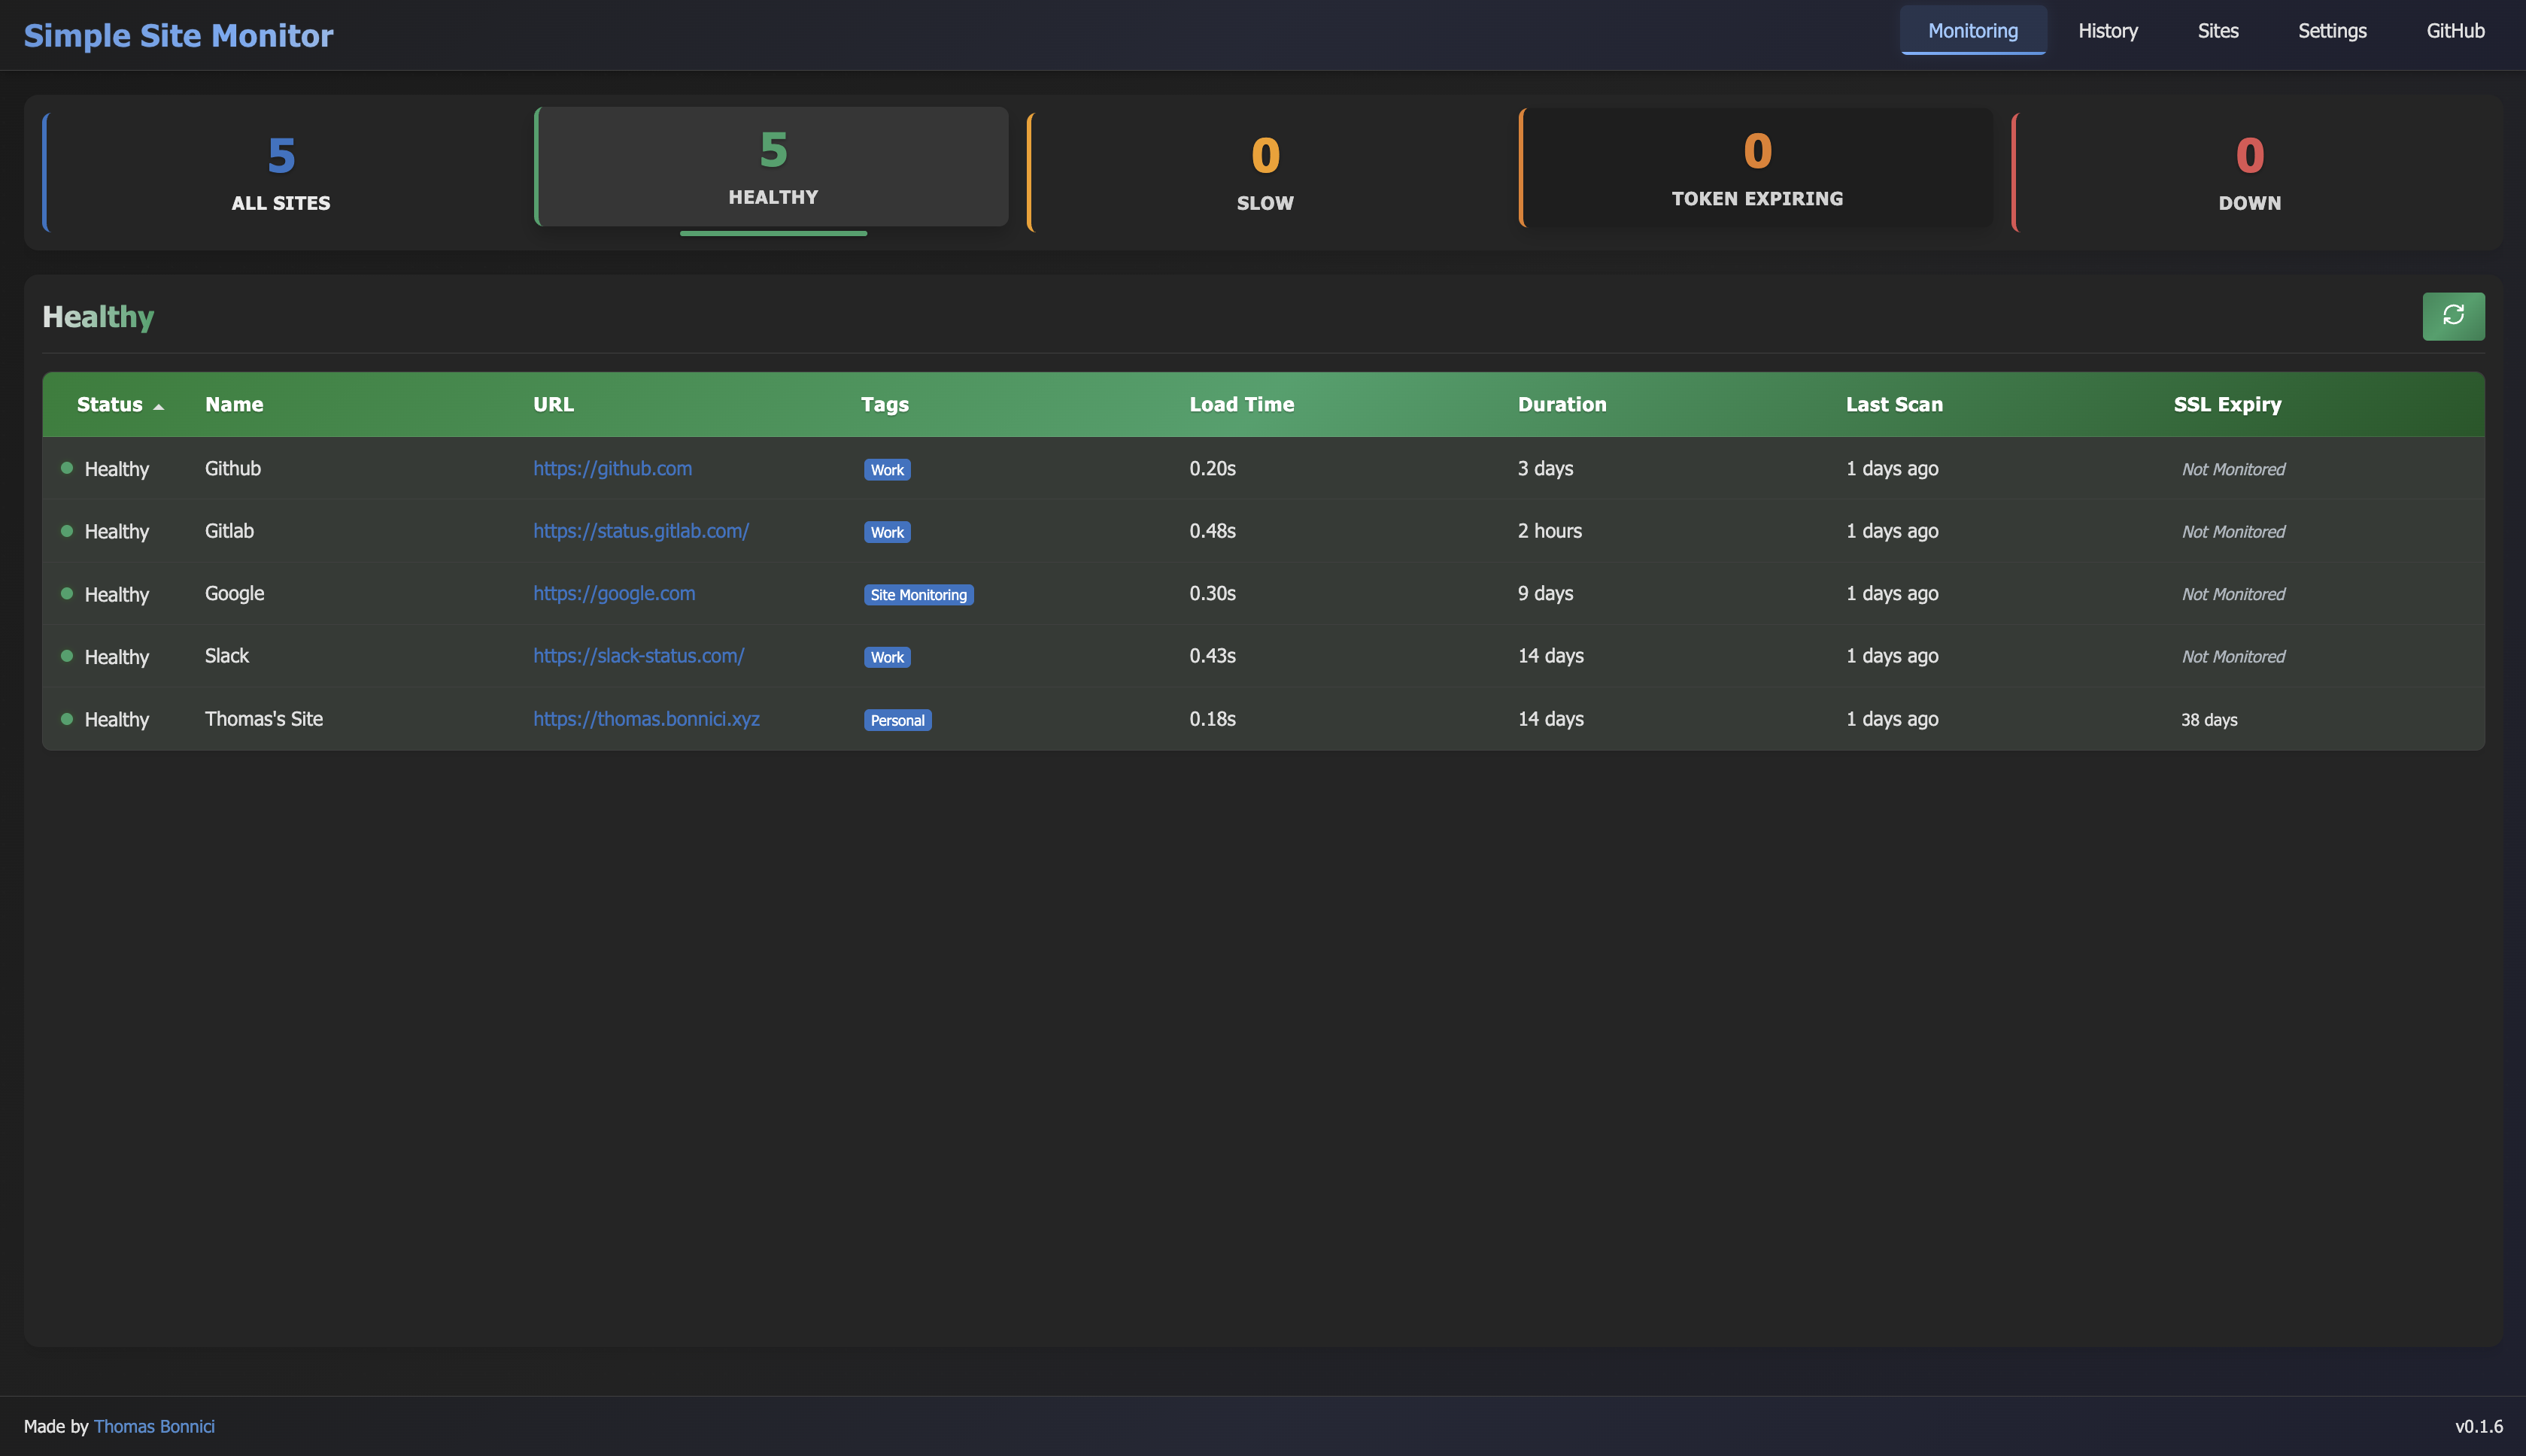The height and width of the screenshot is (1456, 2526).
Task: Click the green refresh icon button
Action: (2452, 316)
